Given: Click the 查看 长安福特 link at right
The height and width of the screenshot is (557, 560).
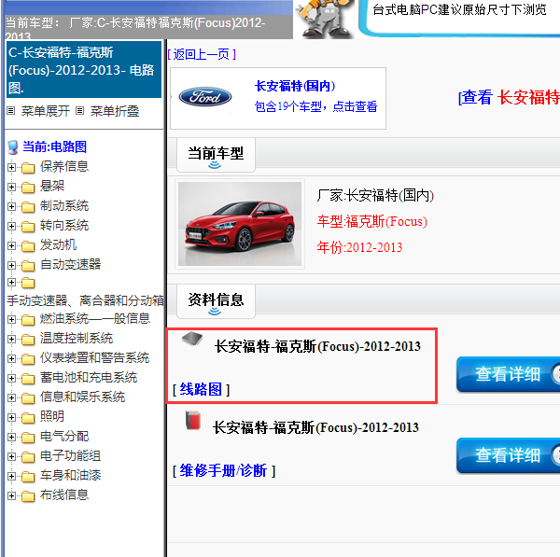Looking at the screenshot, I should 509,97.
